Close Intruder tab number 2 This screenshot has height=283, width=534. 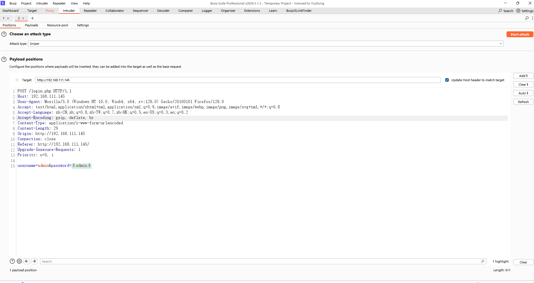(23, 18)
